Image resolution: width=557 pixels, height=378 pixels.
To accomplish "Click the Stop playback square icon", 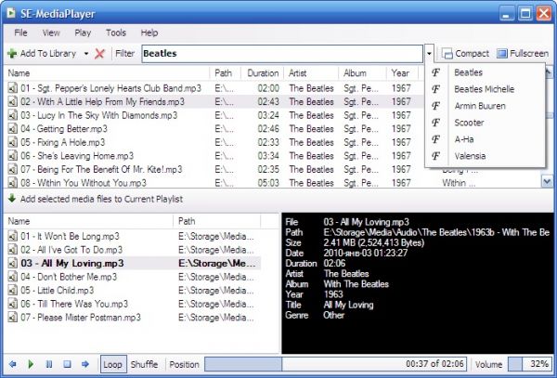I will [x=66, y=365].
